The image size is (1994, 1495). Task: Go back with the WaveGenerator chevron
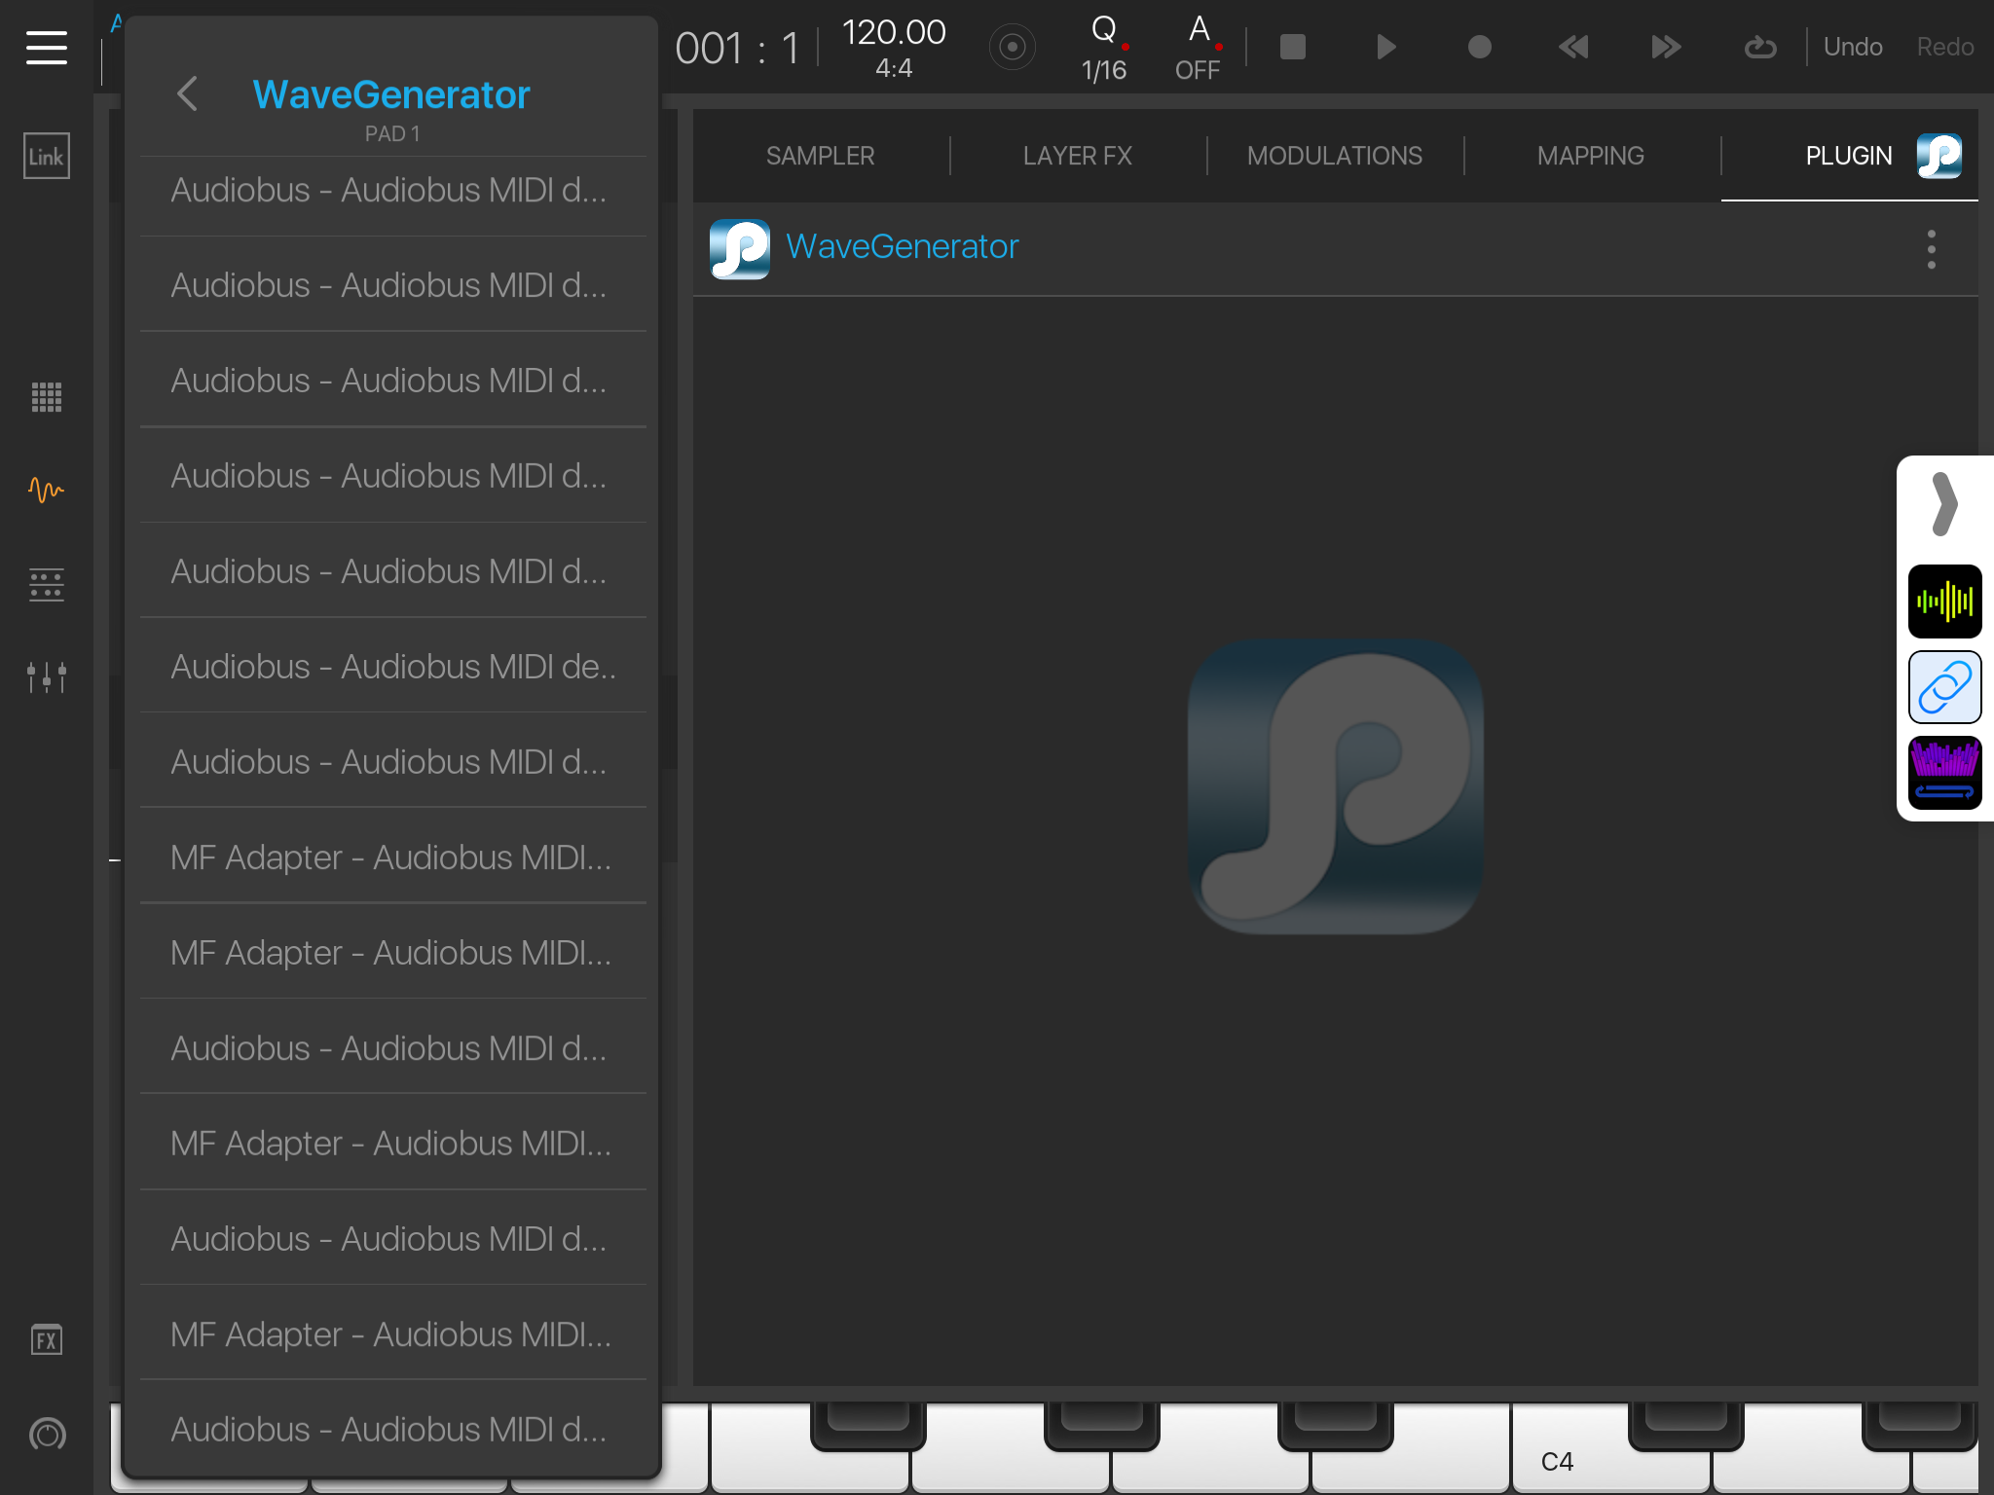point(188,94)
